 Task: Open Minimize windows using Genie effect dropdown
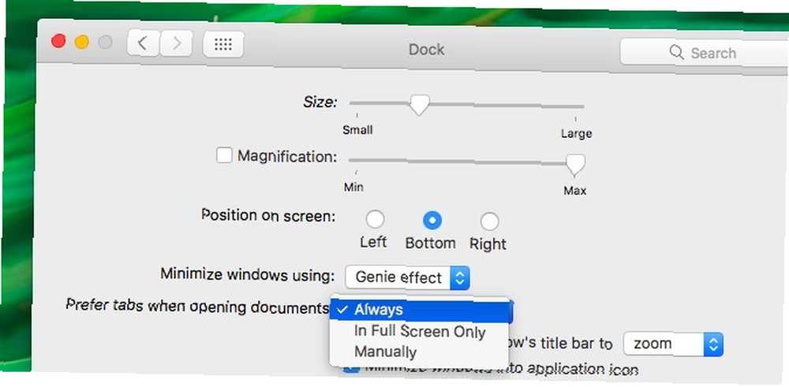(408, 277)
